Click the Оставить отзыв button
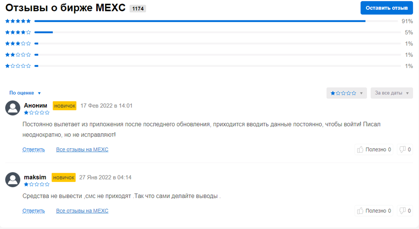Viewport: 419px width, 229px height. [386, 8]
